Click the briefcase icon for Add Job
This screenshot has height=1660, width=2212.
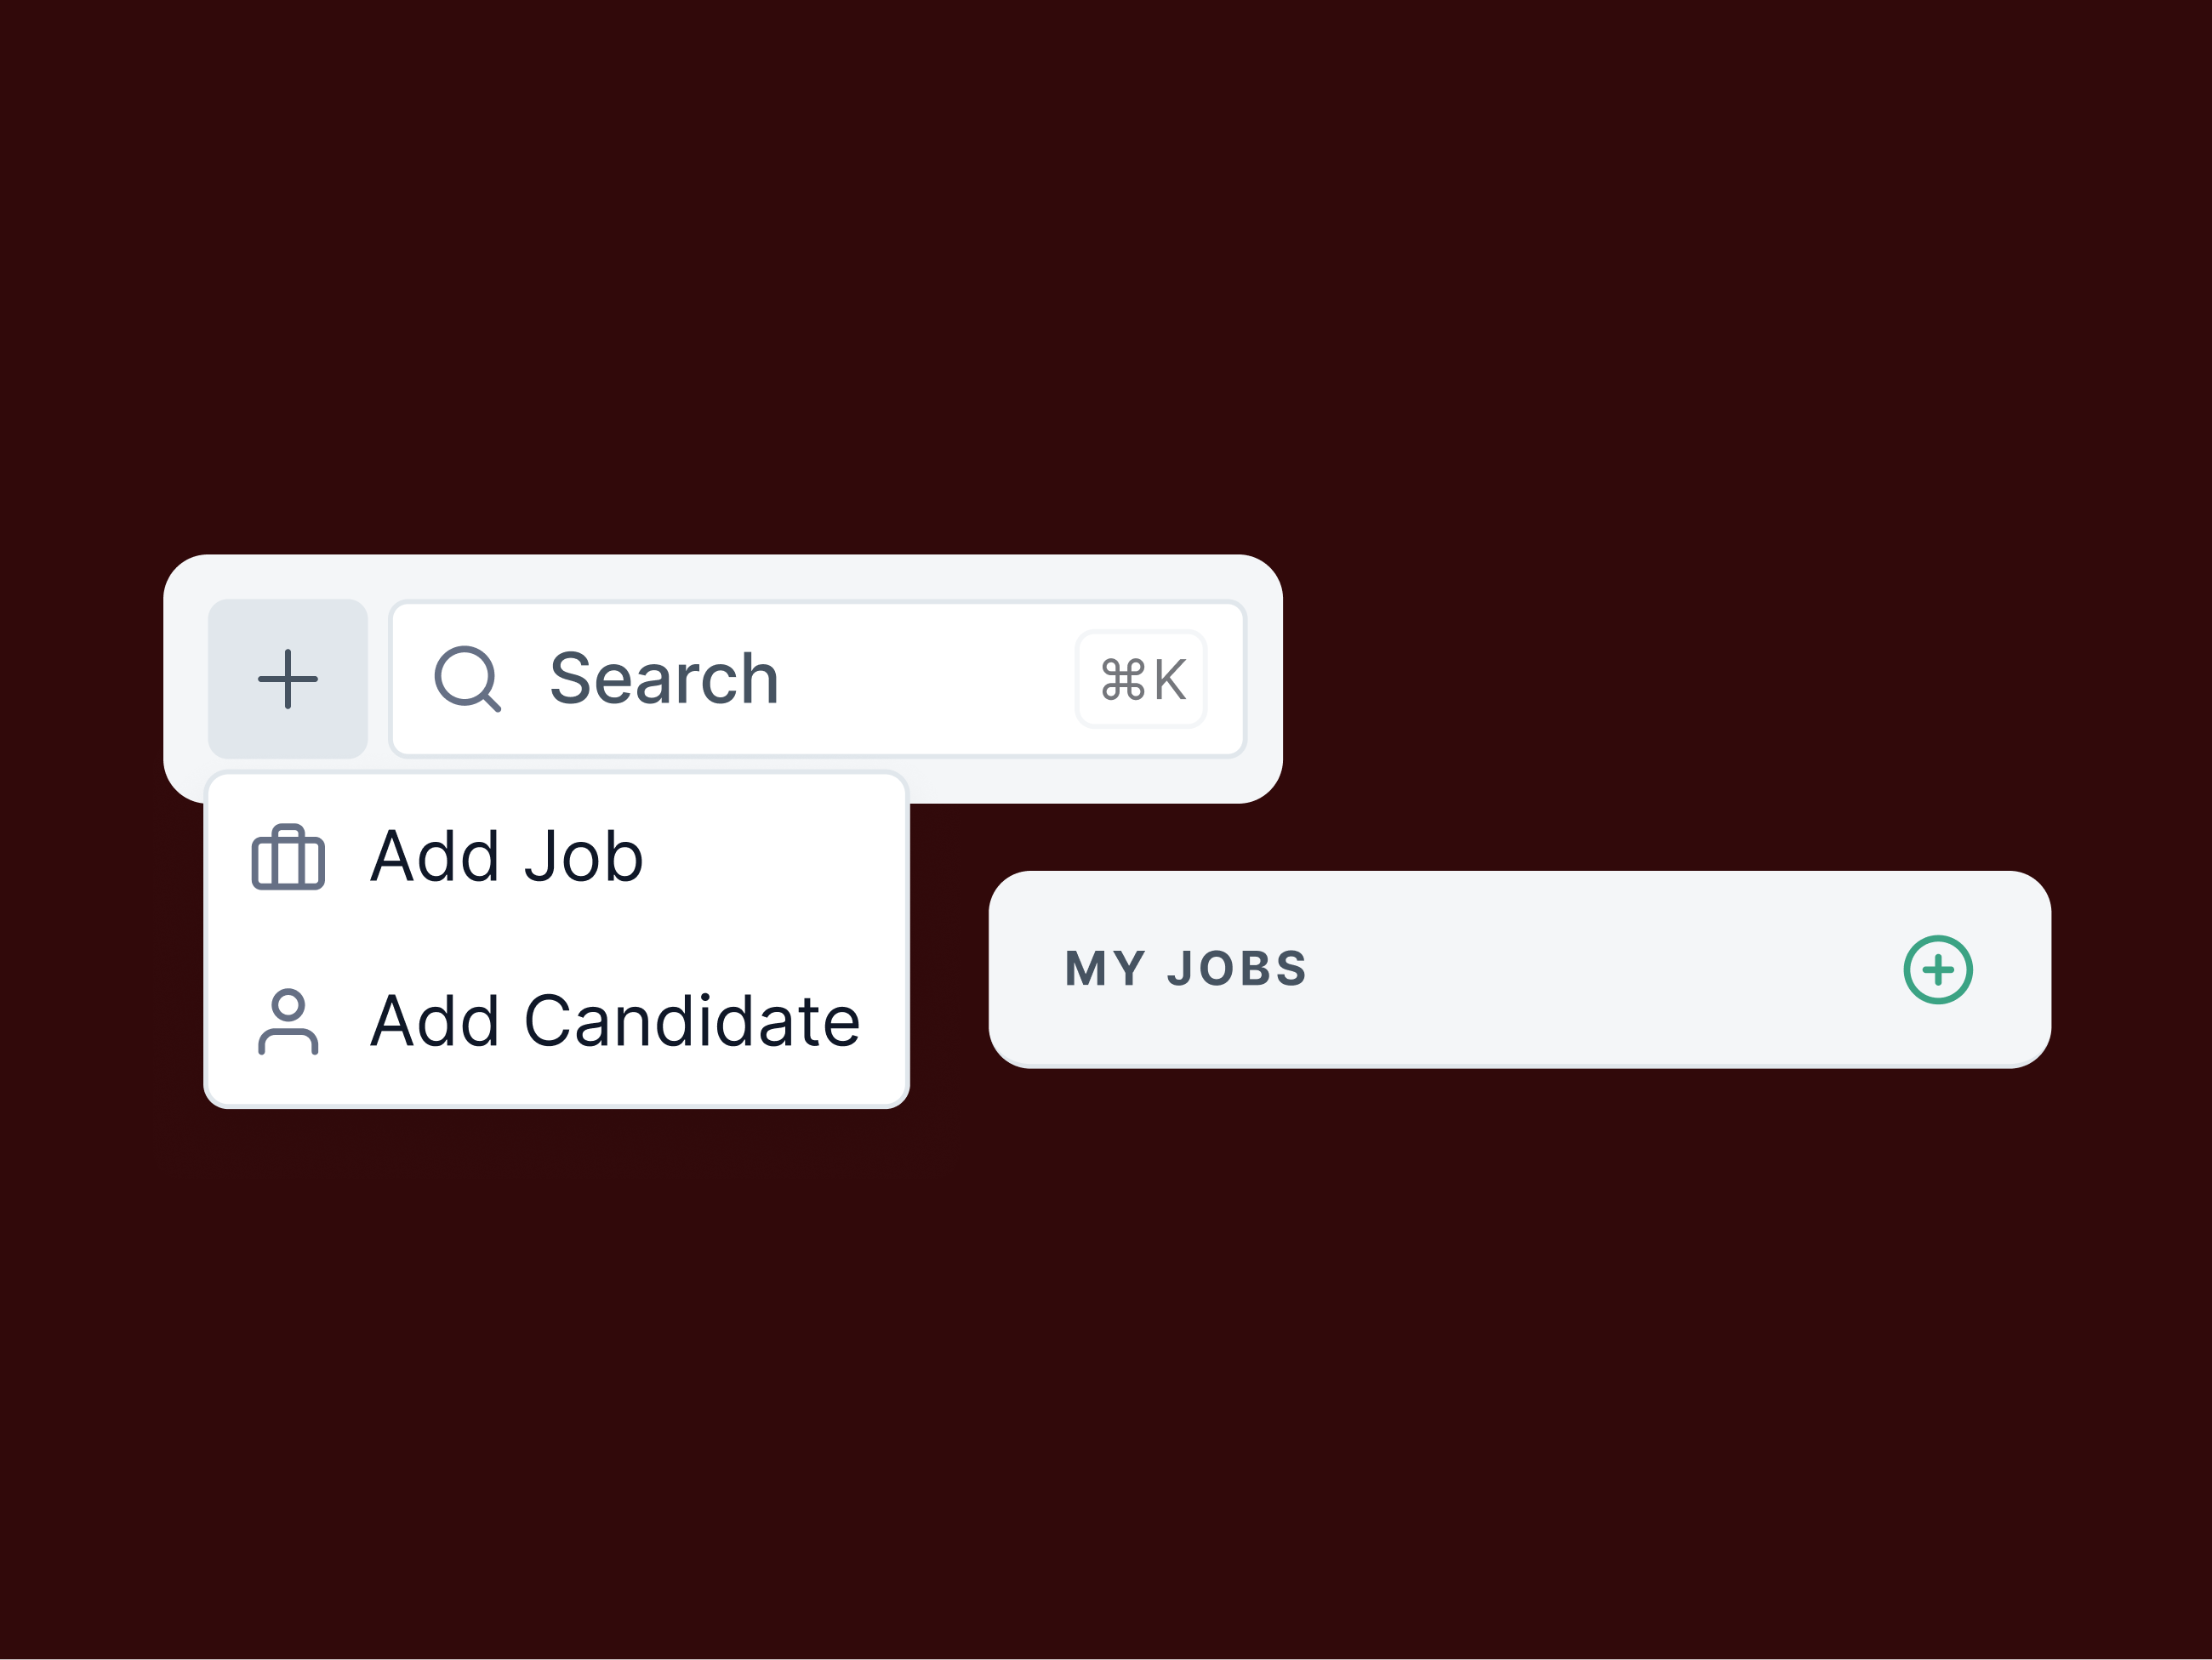288,857
